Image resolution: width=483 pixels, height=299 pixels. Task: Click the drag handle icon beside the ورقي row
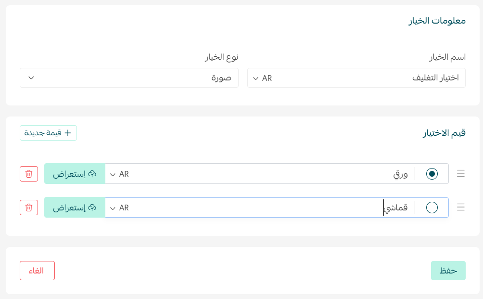(x=460, y=174)
